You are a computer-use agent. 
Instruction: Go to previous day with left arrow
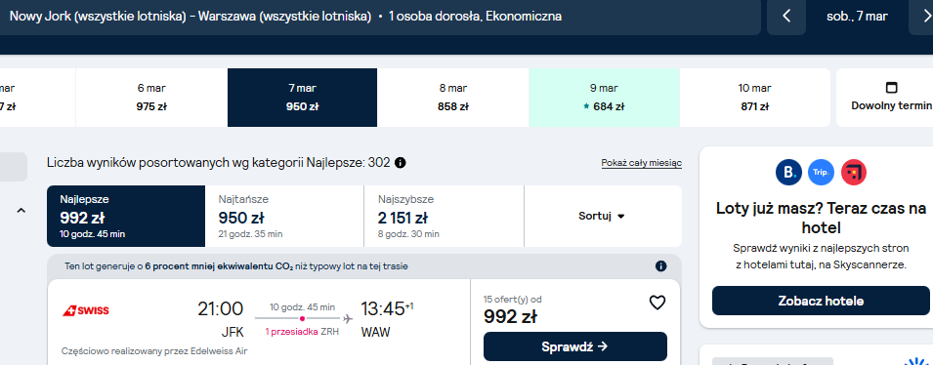pyautogui.click(x=786, y=17)
